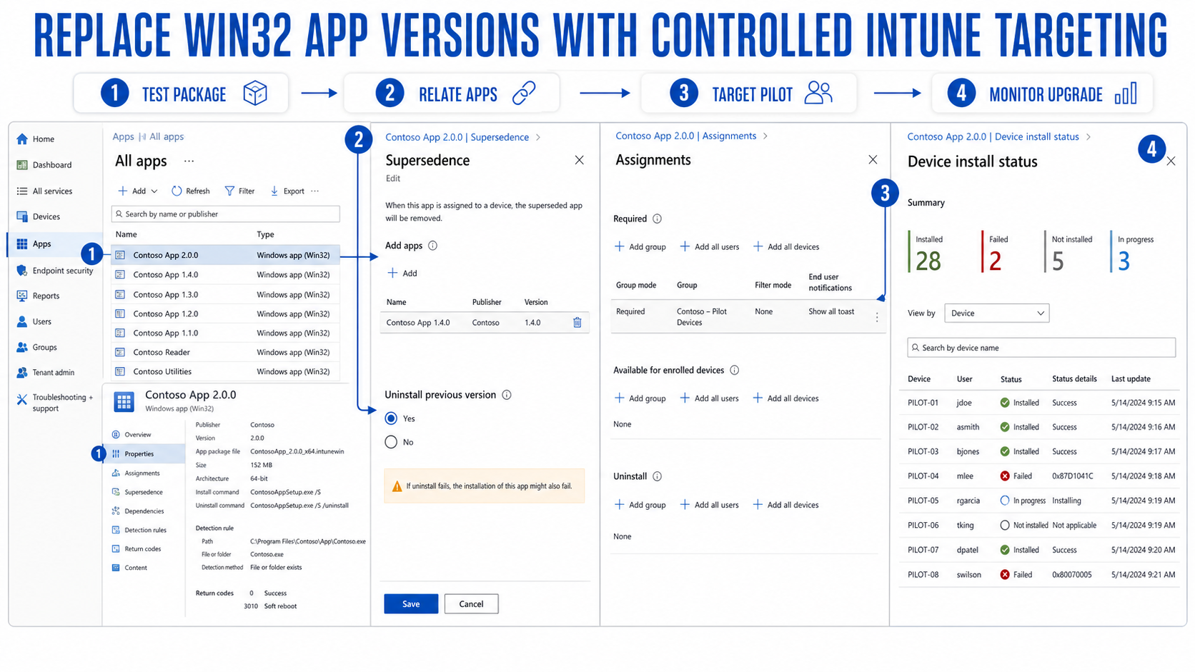
Task: Select Contoso App 1.3.0 row
Action: point(225,294)
